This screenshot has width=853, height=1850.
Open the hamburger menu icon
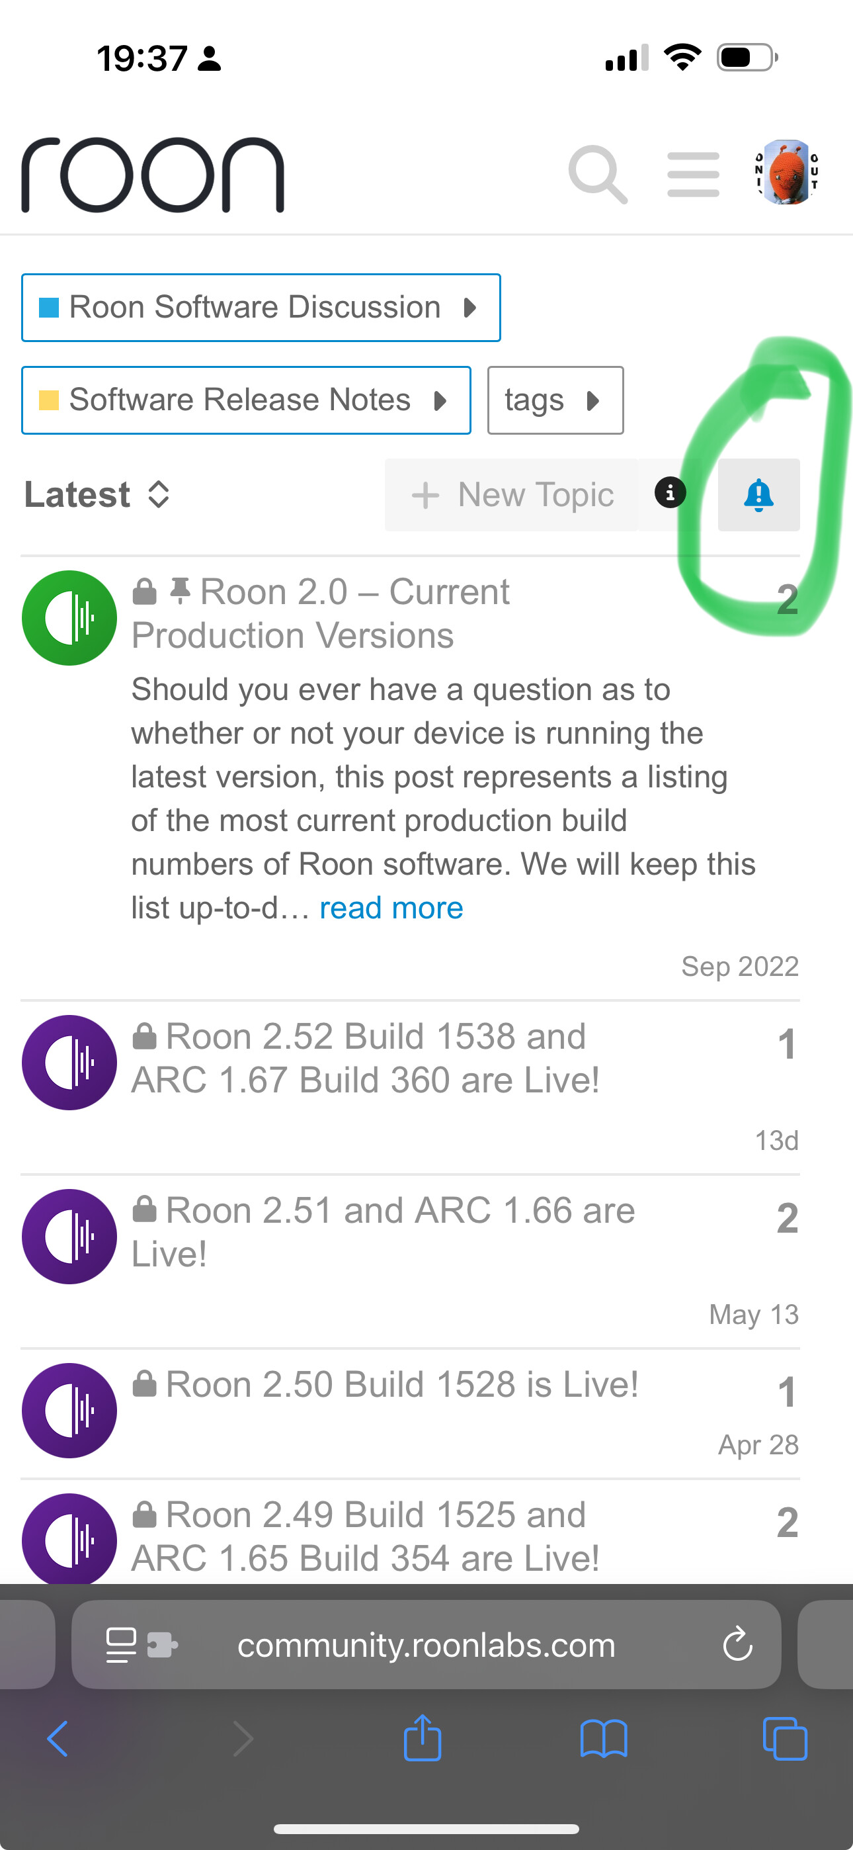(x=693, y=175)
